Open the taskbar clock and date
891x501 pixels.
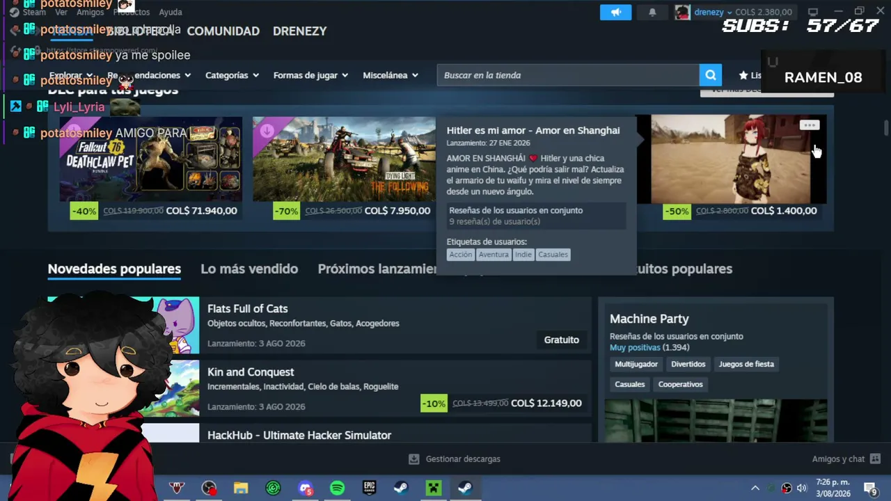(833, 488)
